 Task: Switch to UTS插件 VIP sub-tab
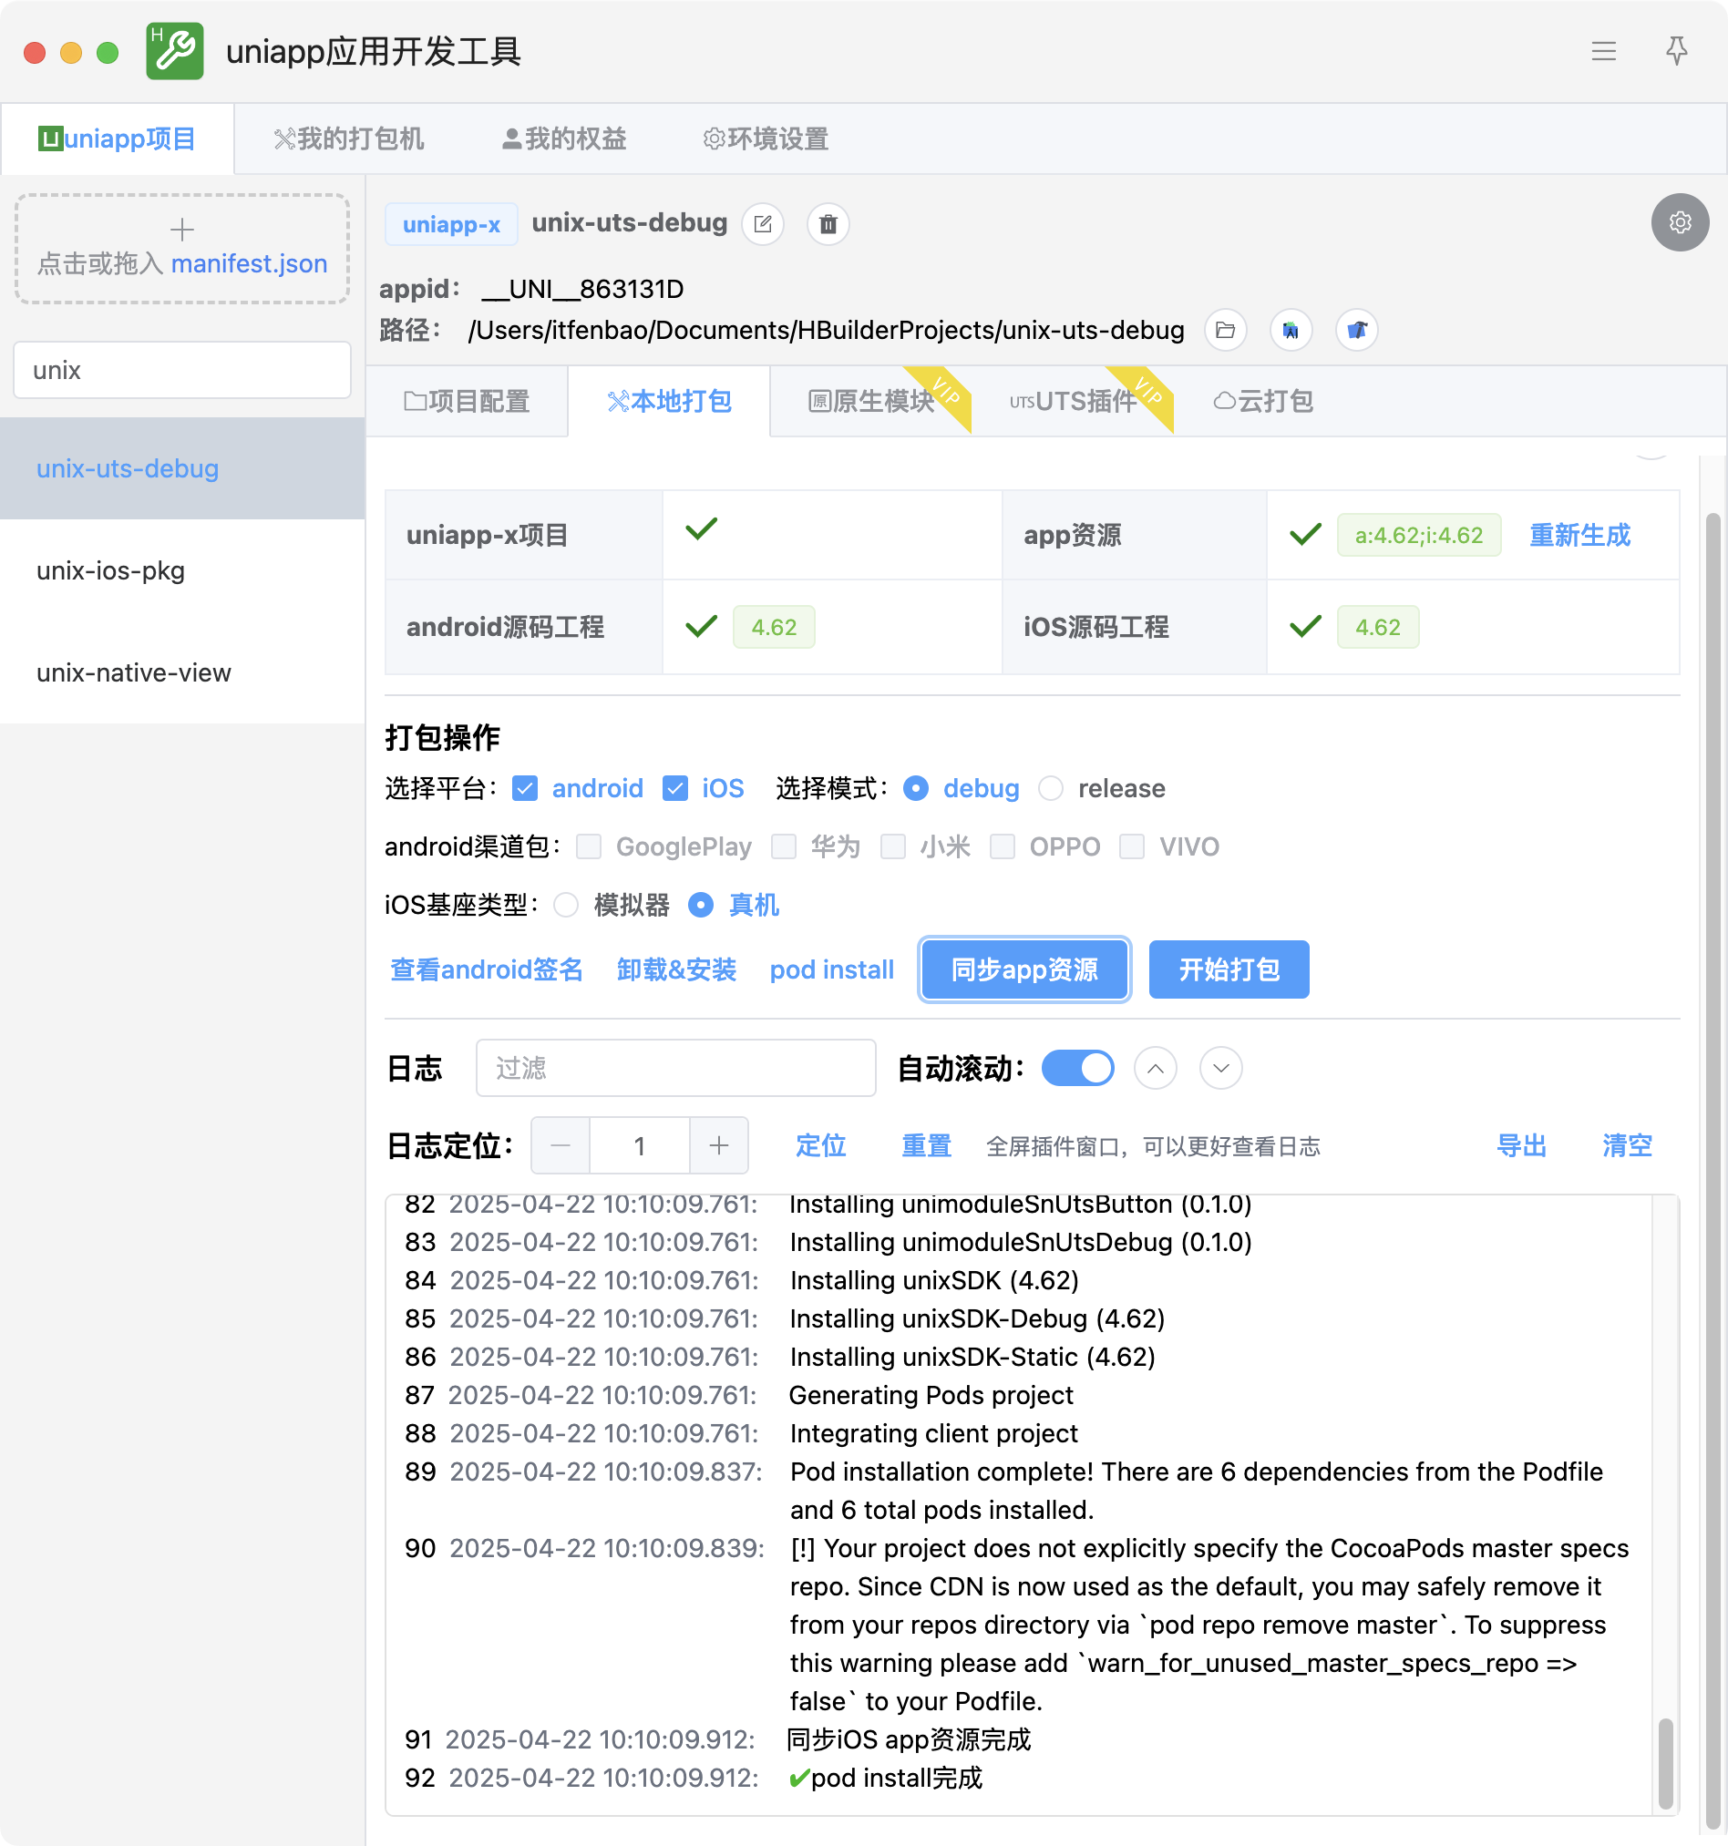(x=1073, y=401)
